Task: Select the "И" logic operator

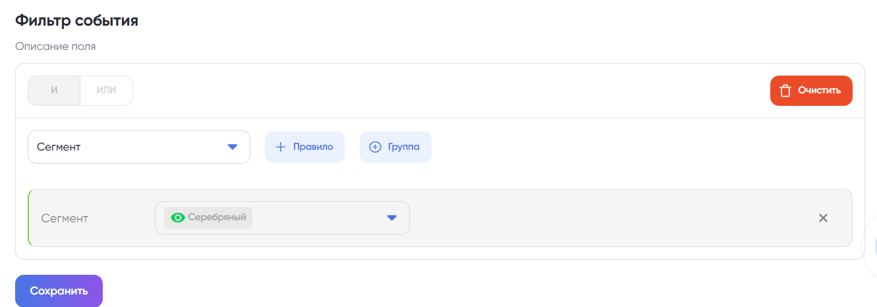Action: 54,91
